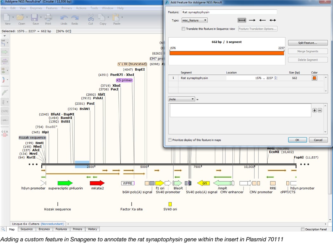Switch to the Sequence tab
This screenshot has height=244, width=333.
(x=26, y=229)
